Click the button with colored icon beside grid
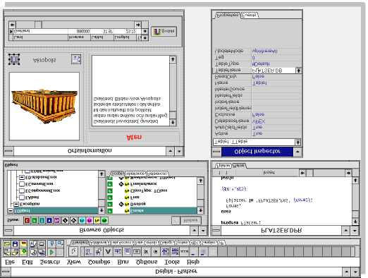The image size is (368, 278). pyautogui.click(x=164, y=31)
